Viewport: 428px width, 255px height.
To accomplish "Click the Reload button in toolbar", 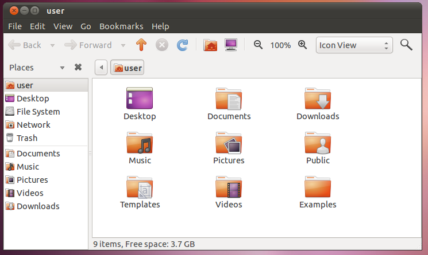I will pyautogui.click(x=182, y=45).
